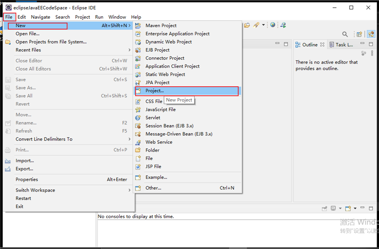Select Static Web Project entry

click(x=187, y=74)
